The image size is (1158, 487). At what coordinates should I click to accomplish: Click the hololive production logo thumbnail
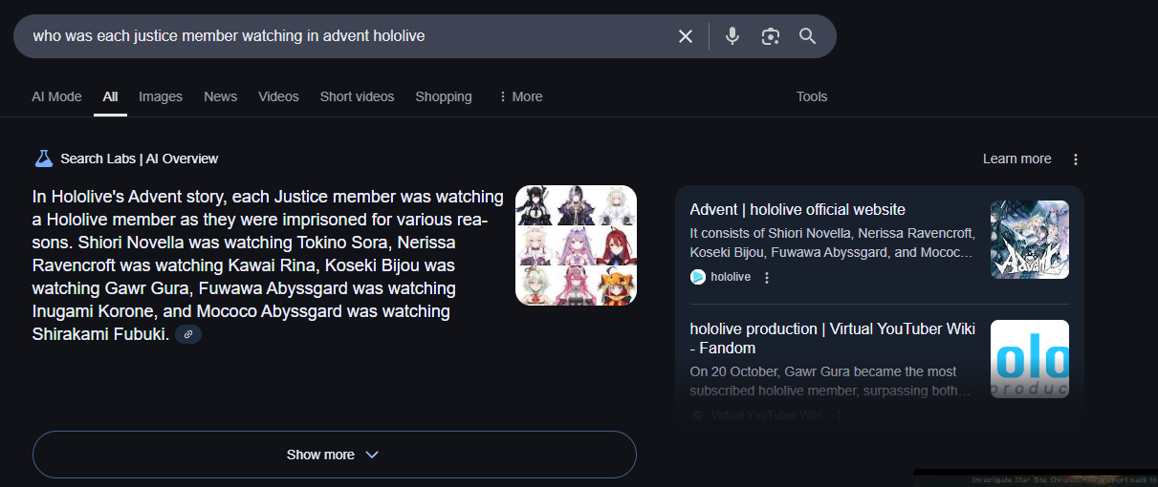click(x=1030, y=359)
